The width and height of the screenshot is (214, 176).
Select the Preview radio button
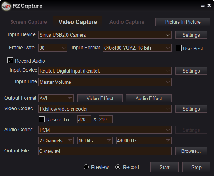[86, 167]
